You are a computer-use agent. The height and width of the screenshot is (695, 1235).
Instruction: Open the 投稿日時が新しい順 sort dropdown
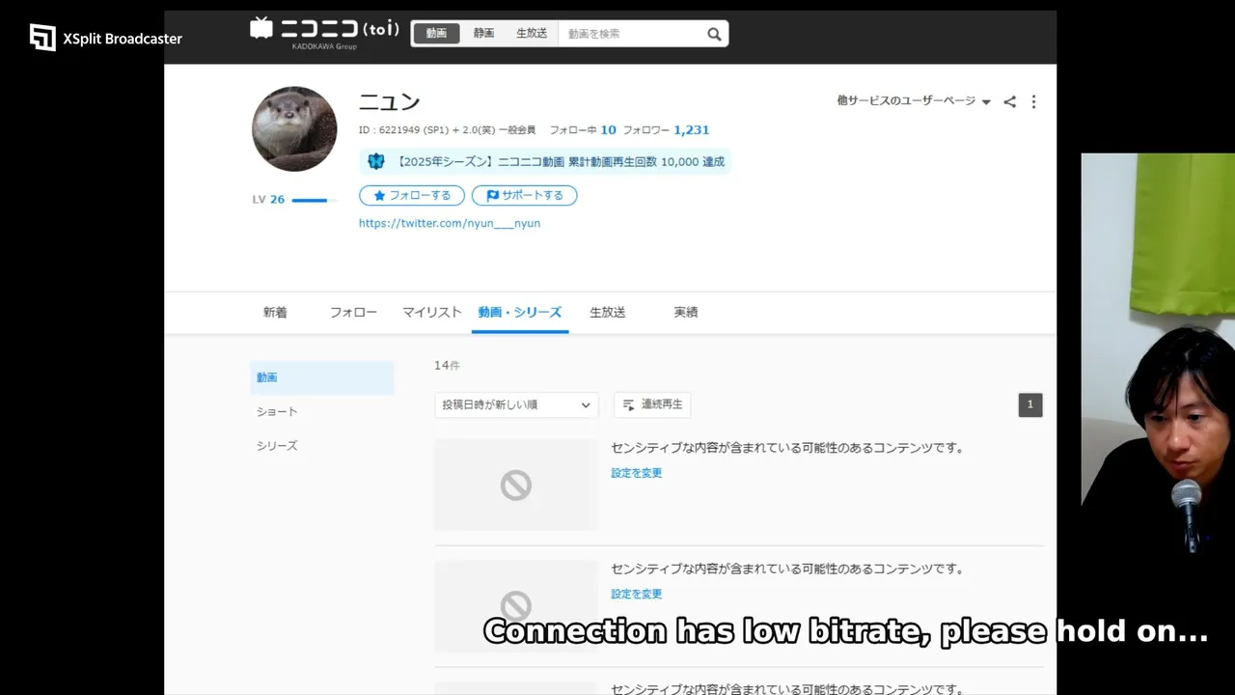[x=516, y=405]
